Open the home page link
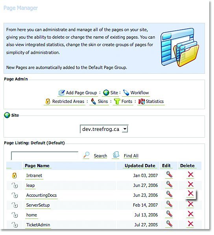 pyautogui.click(x=31, y=215)
